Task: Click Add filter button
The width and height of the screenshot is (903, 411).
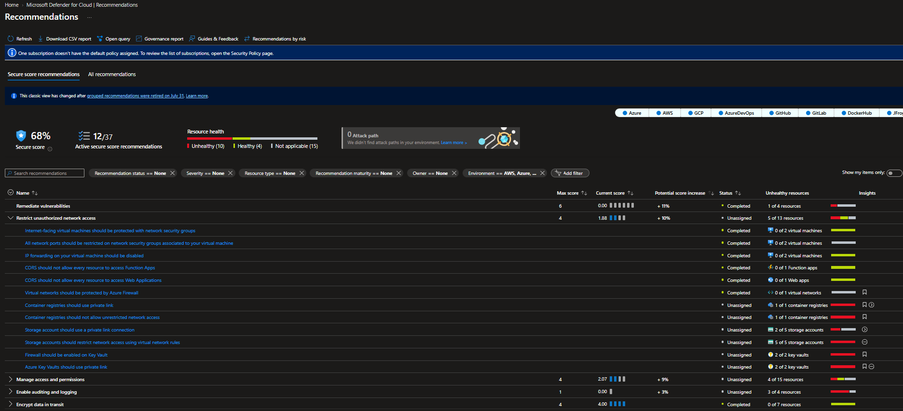Action: pyautogui.click(x=570, y=173)
